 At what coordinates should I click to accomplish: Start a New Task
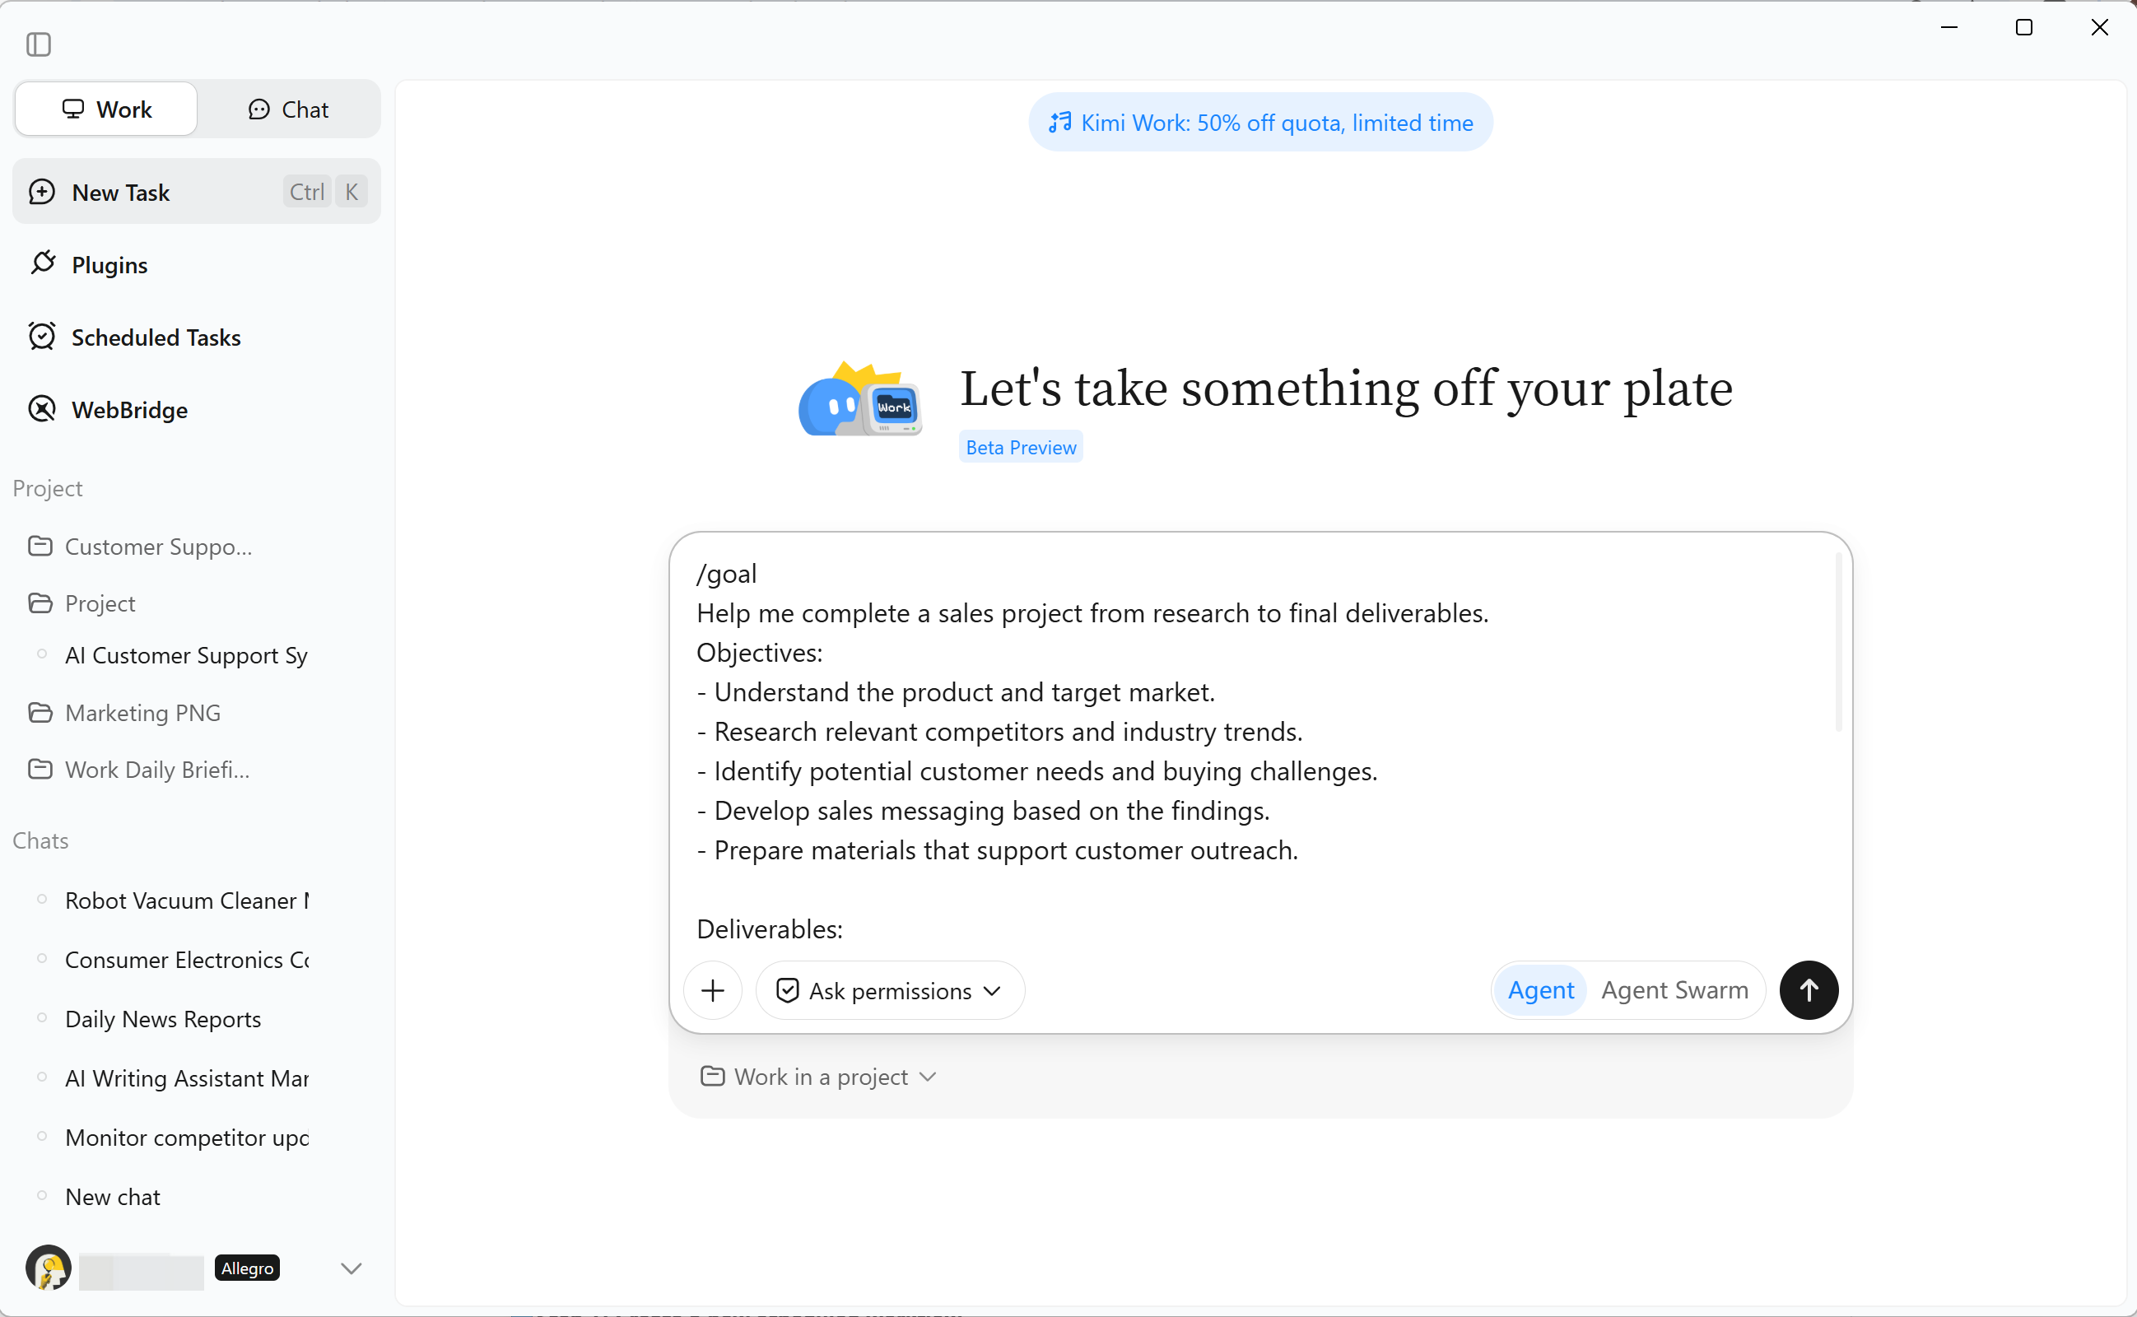pos(197,192)
